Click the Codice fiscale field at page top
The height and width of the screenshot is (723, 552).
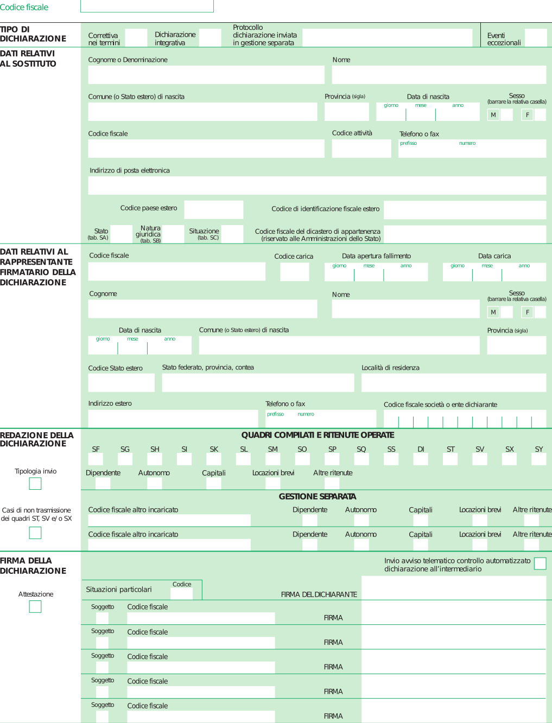click(147, 6)
